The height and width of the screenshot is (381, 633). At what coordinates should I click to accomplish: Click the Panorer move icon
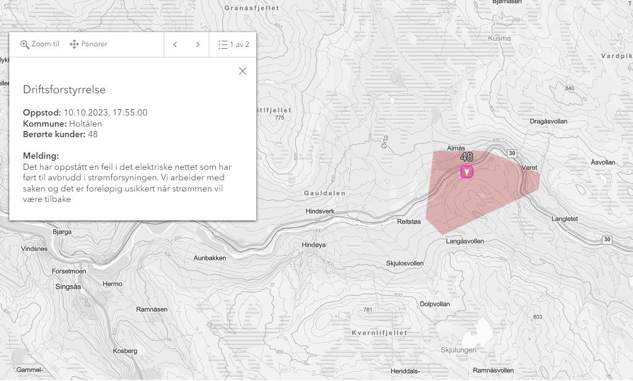click(74, 44)
